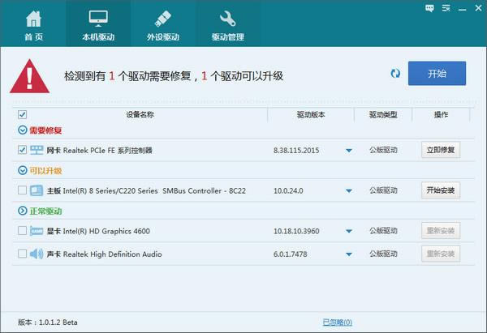
Task: Open version dropdown for 8.38.115.2015
Action: [x=349, y=151]
